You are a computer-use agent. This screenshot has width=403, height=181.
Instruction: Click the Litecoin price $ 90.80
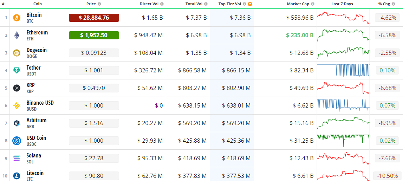[x=94, y=176]
